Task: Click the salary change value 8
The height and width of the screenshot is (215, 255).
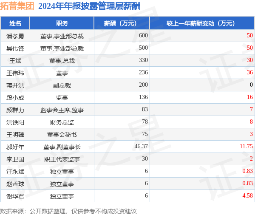Action: (251, 122)
